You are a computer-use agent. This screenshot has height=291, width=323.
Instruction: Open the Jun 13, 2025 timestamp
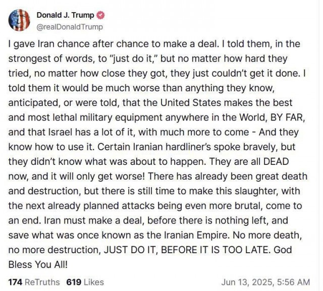point(265,282)
